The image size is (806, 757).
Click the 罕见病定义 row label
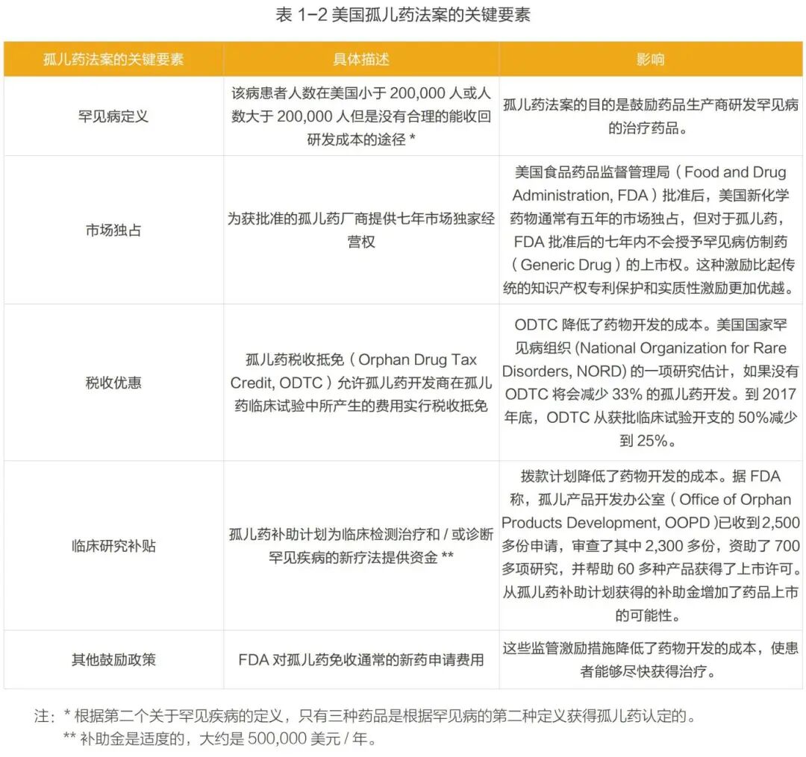click(x=113, y=116)
